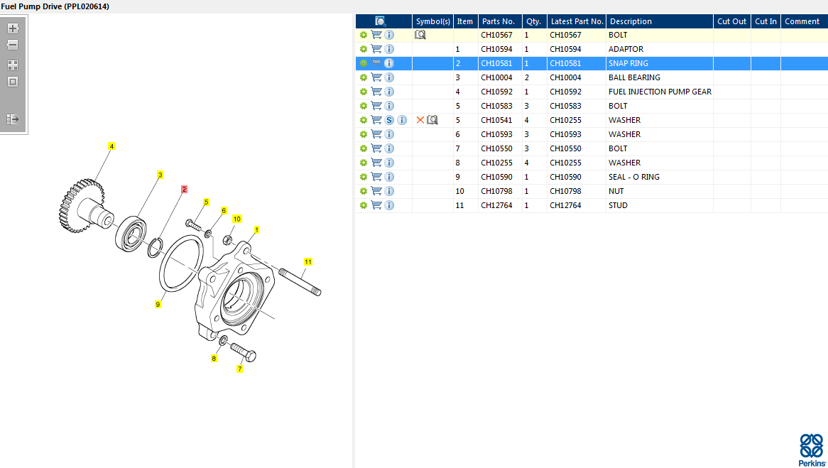Click the gear icon for NUT CH10798
This screenshot has width=828, height=468.
[364, 191]
